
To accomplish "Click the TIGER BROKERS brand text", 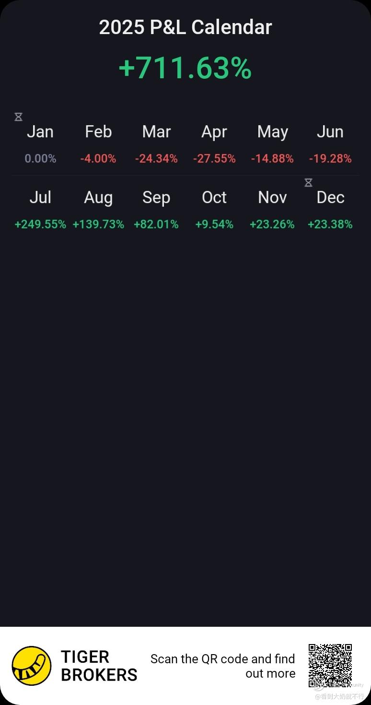I will point(99,666).
